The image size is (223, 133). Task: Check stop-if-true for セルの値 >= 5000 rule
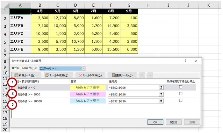pos(181,94)
